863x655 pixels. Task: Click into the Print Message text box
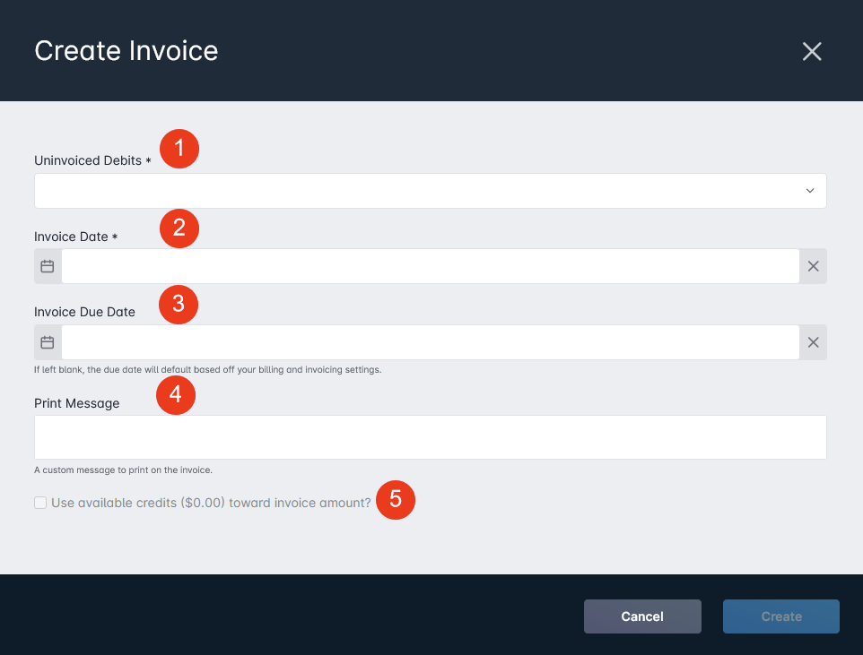431,437
